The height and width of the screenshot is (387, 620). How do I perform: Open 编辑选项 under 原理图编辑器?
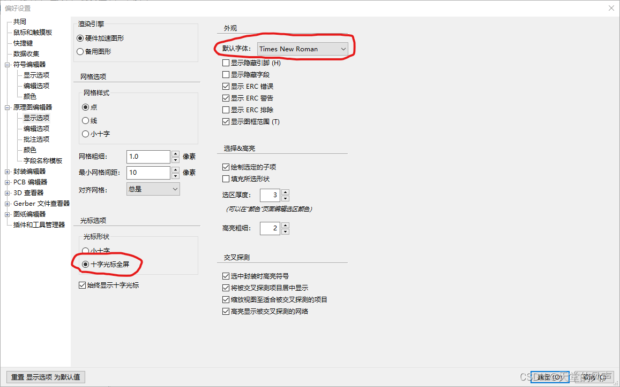(x=36, y=129)
